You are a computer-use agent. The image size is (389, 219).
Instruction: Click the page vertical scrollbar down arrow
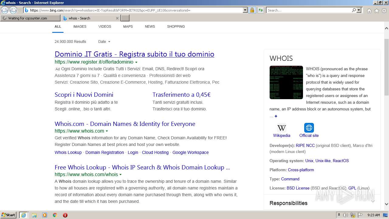387,204
